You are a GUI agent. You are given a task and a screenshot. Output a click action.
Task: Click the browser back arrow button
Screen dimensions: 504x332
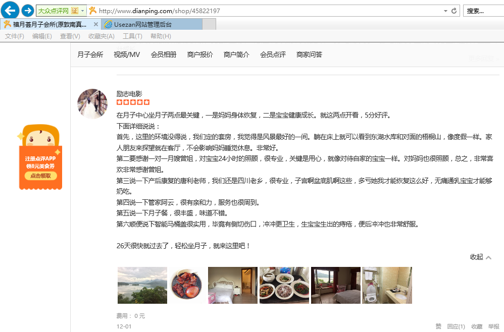coord(11,10)
